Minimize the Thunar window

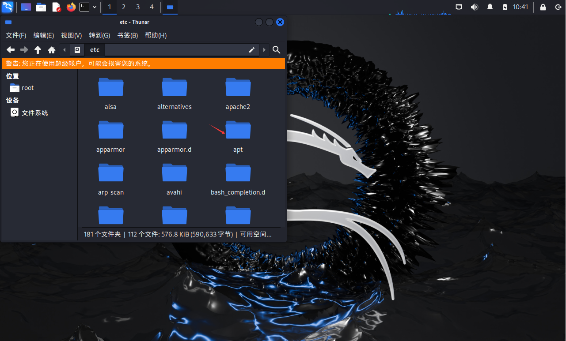click(259, 22)
